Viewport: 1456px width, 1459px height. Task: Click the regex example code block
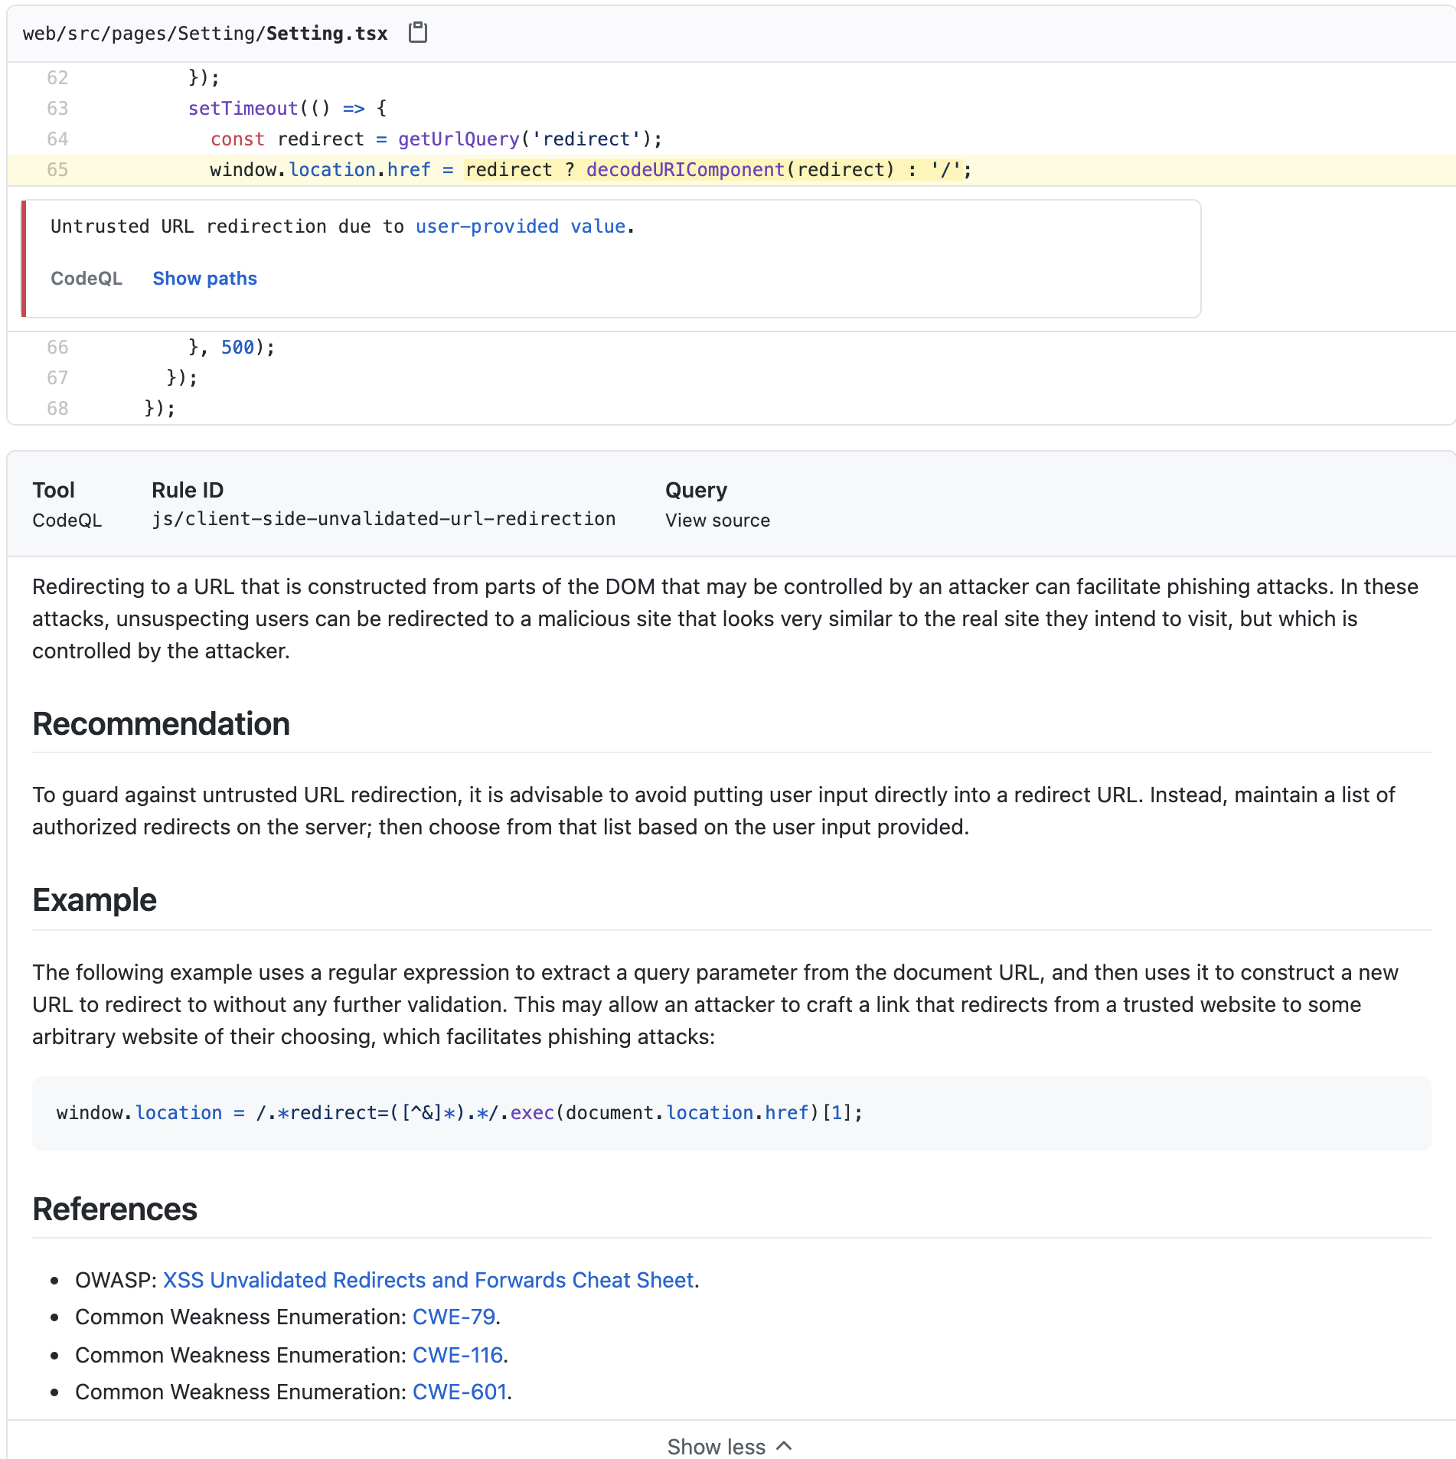[x=458, y=1112]
